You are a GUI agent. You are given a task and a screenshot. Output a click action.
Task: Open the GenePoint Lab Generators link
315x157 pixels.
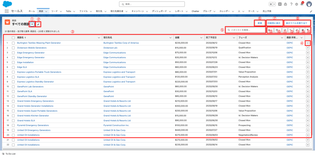[30, 87]
